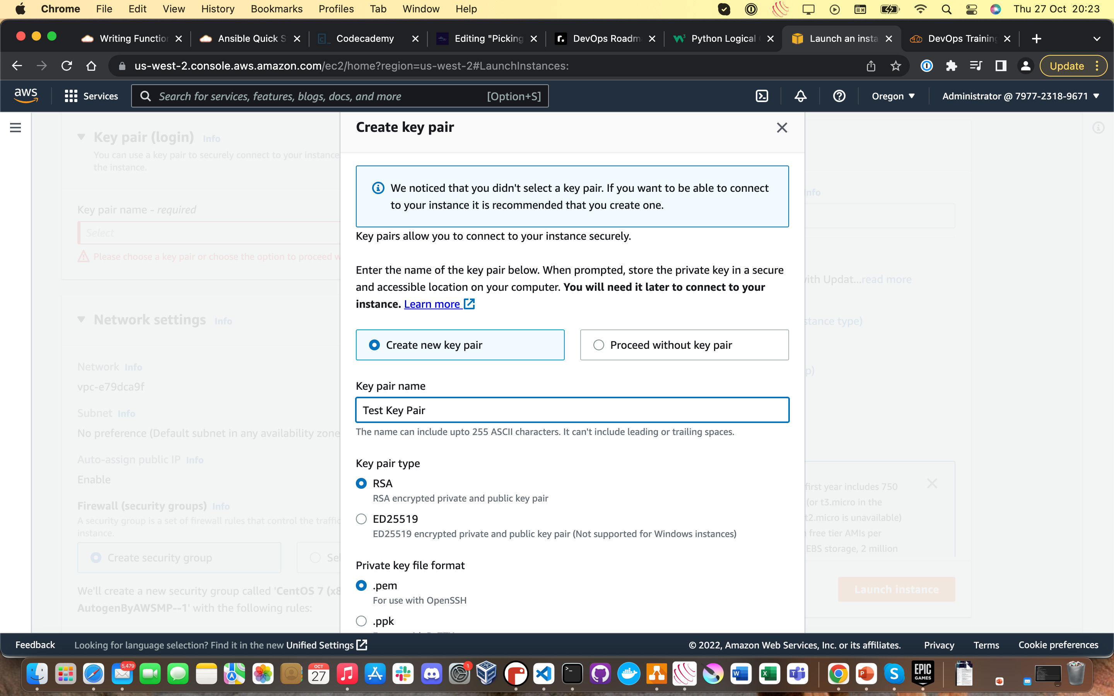Open the Services grid menu
The width and height of the screenshot is (1114, 696).
coord(91,96)
